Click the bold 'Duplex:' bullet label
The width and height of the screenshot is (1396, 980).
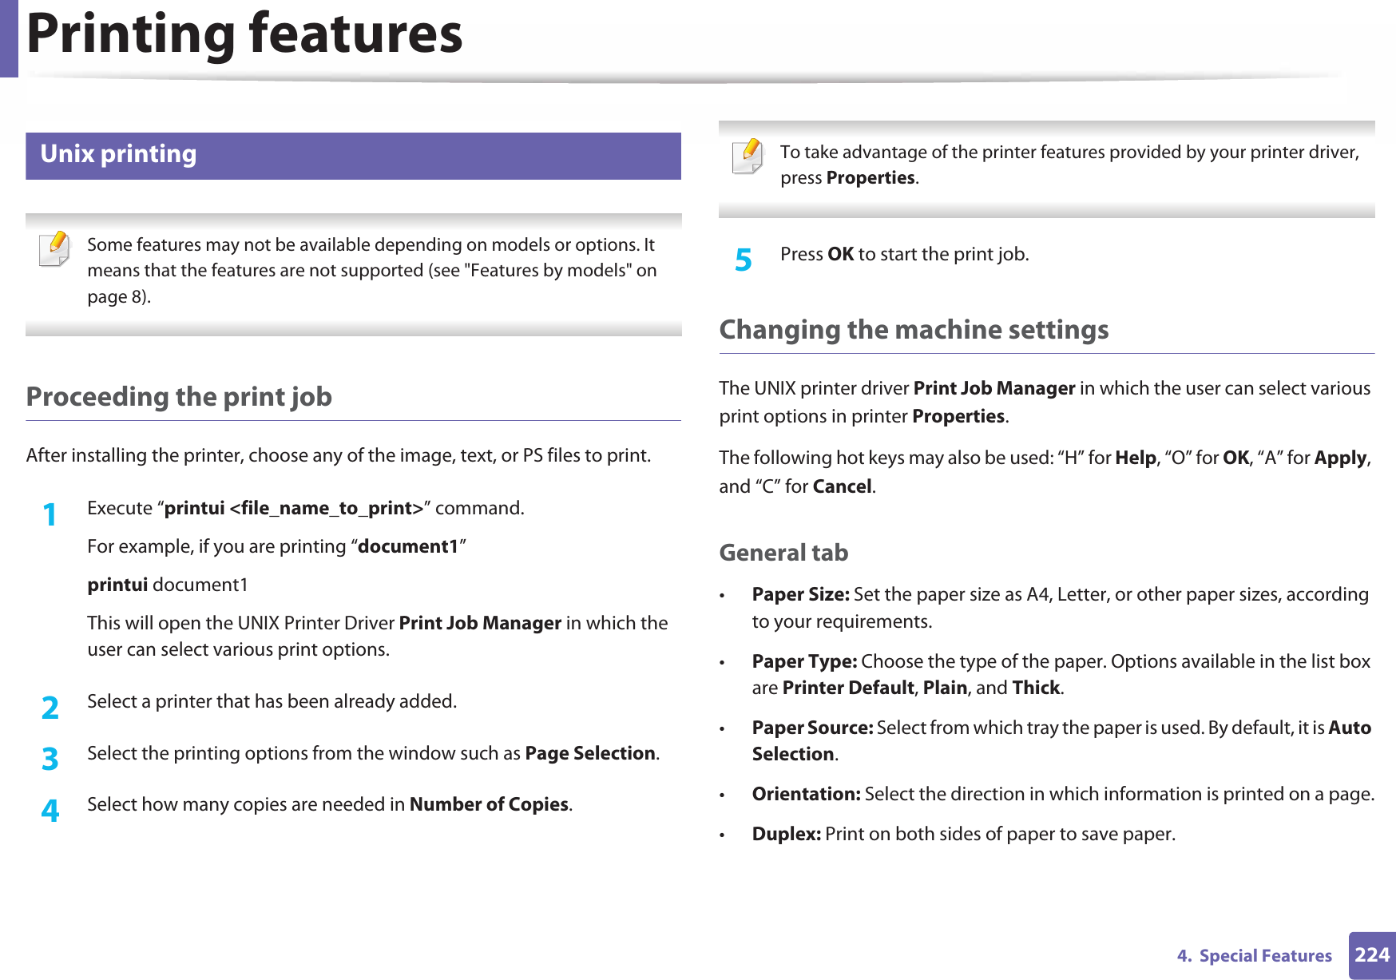(786, 835)
